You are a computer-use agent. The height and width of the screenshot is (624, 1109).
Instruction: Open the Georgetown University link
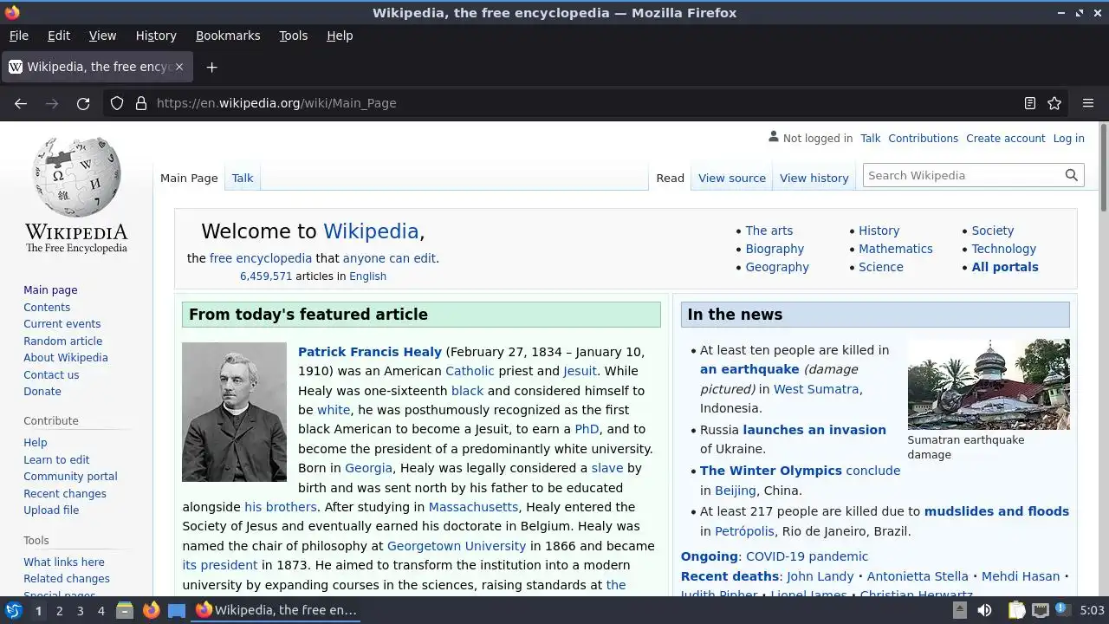457,546
